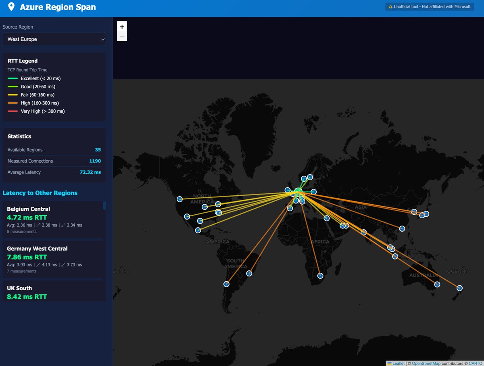Click the easternmost of the two Norway markers

point(310,177)
